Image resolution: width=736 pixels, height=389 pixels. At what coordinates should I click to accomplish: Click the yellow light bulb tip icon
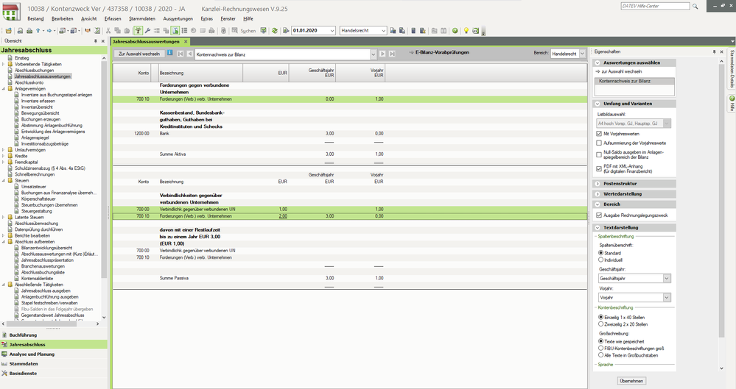coord(466,30)
